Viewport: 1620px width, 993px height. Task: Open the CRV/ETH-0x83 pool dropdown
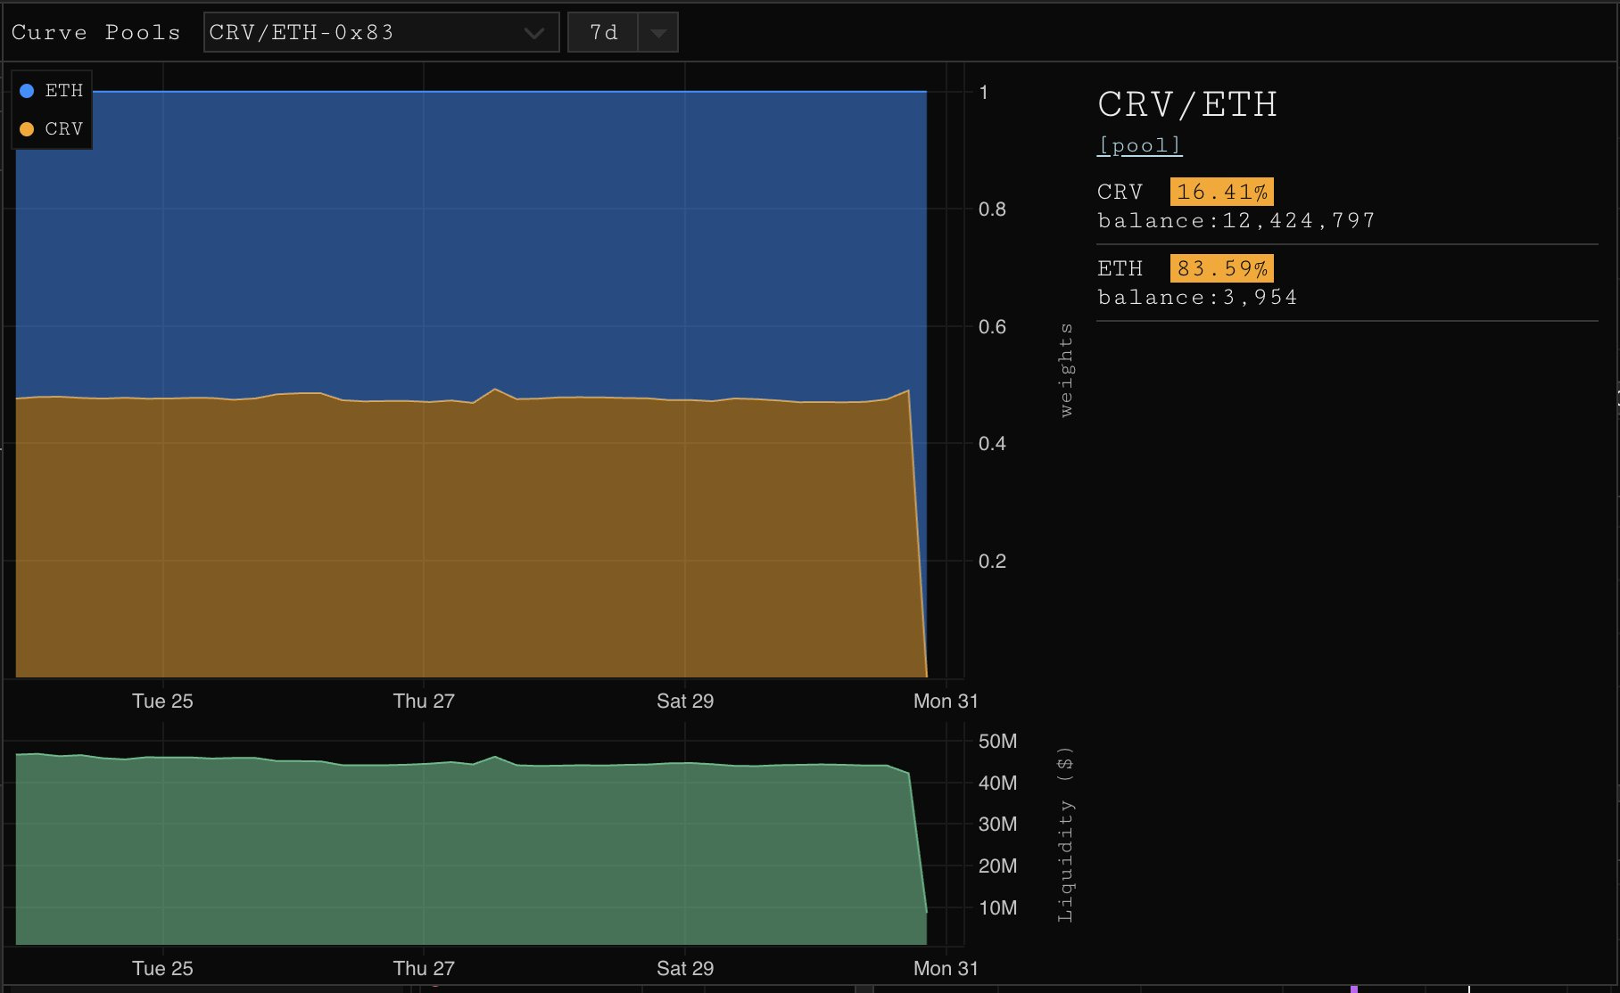pos(381,32)
